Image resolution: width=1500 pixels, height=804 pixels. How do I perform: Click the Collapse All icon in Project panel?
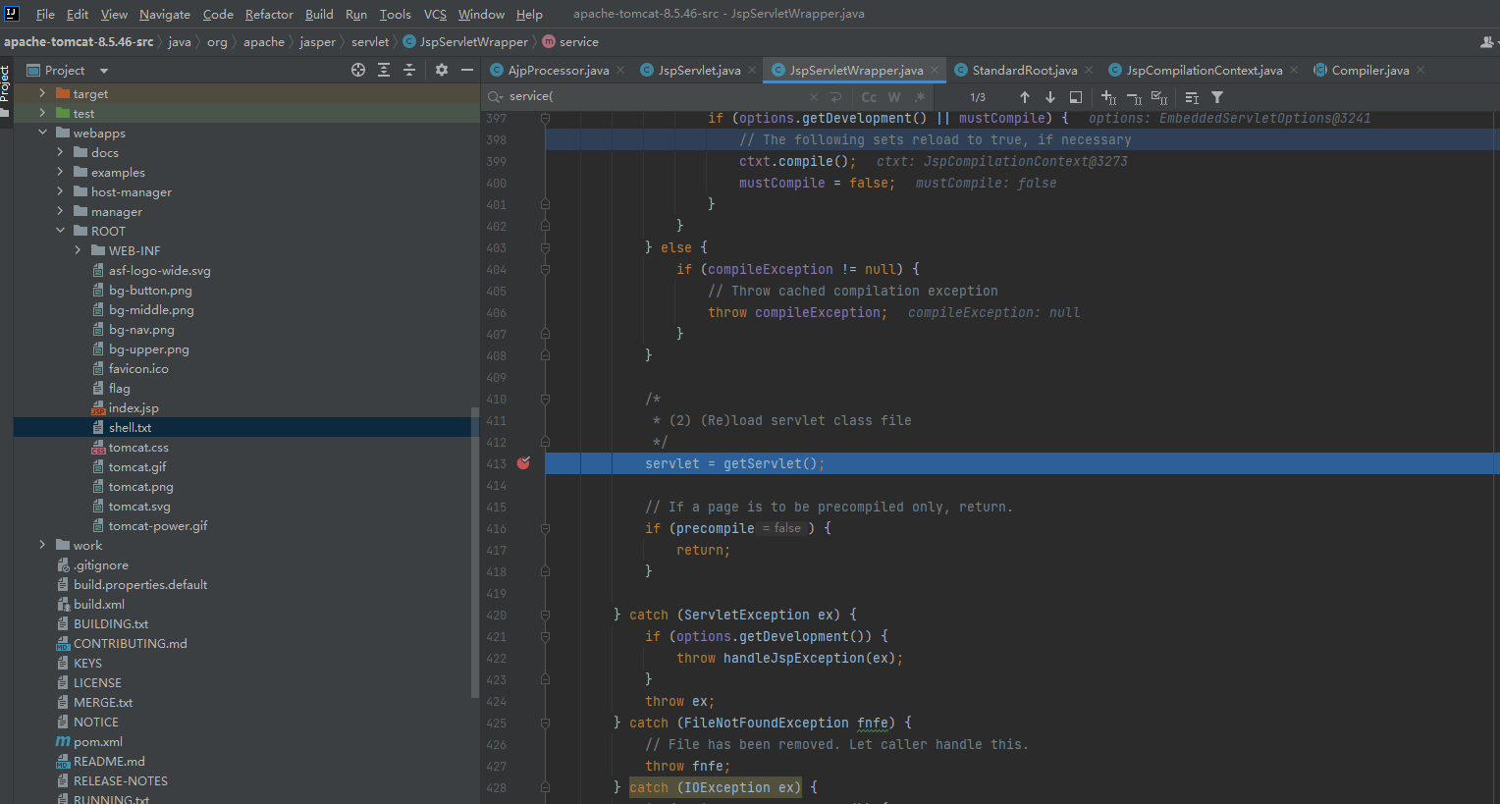pyautogui.click(x=409, y=70)
